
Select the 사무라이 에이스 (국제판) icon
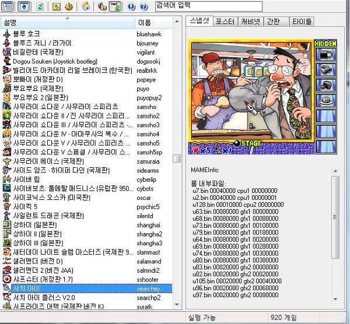click(6, 161)
